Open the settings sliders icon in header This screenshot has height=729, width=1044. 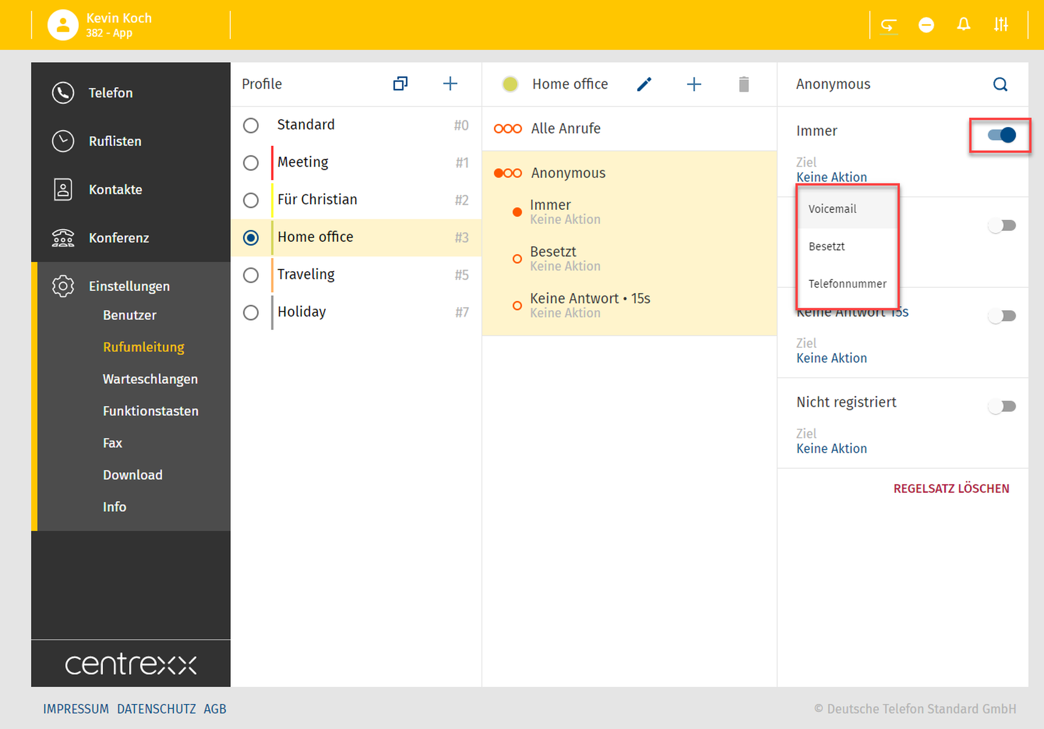click(1001, 25)
